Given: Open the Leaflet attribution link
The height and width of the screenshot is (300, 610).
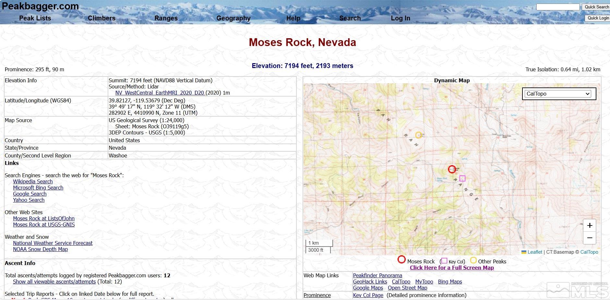Looking at the screenshot, I should pos(534,252).
